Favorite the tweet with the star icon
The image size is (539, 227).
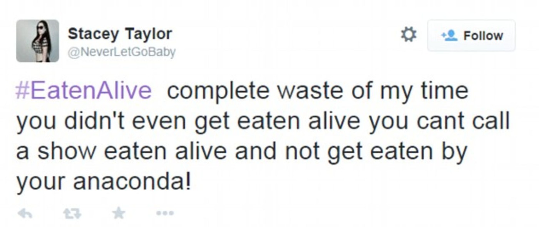pos(119,213)
